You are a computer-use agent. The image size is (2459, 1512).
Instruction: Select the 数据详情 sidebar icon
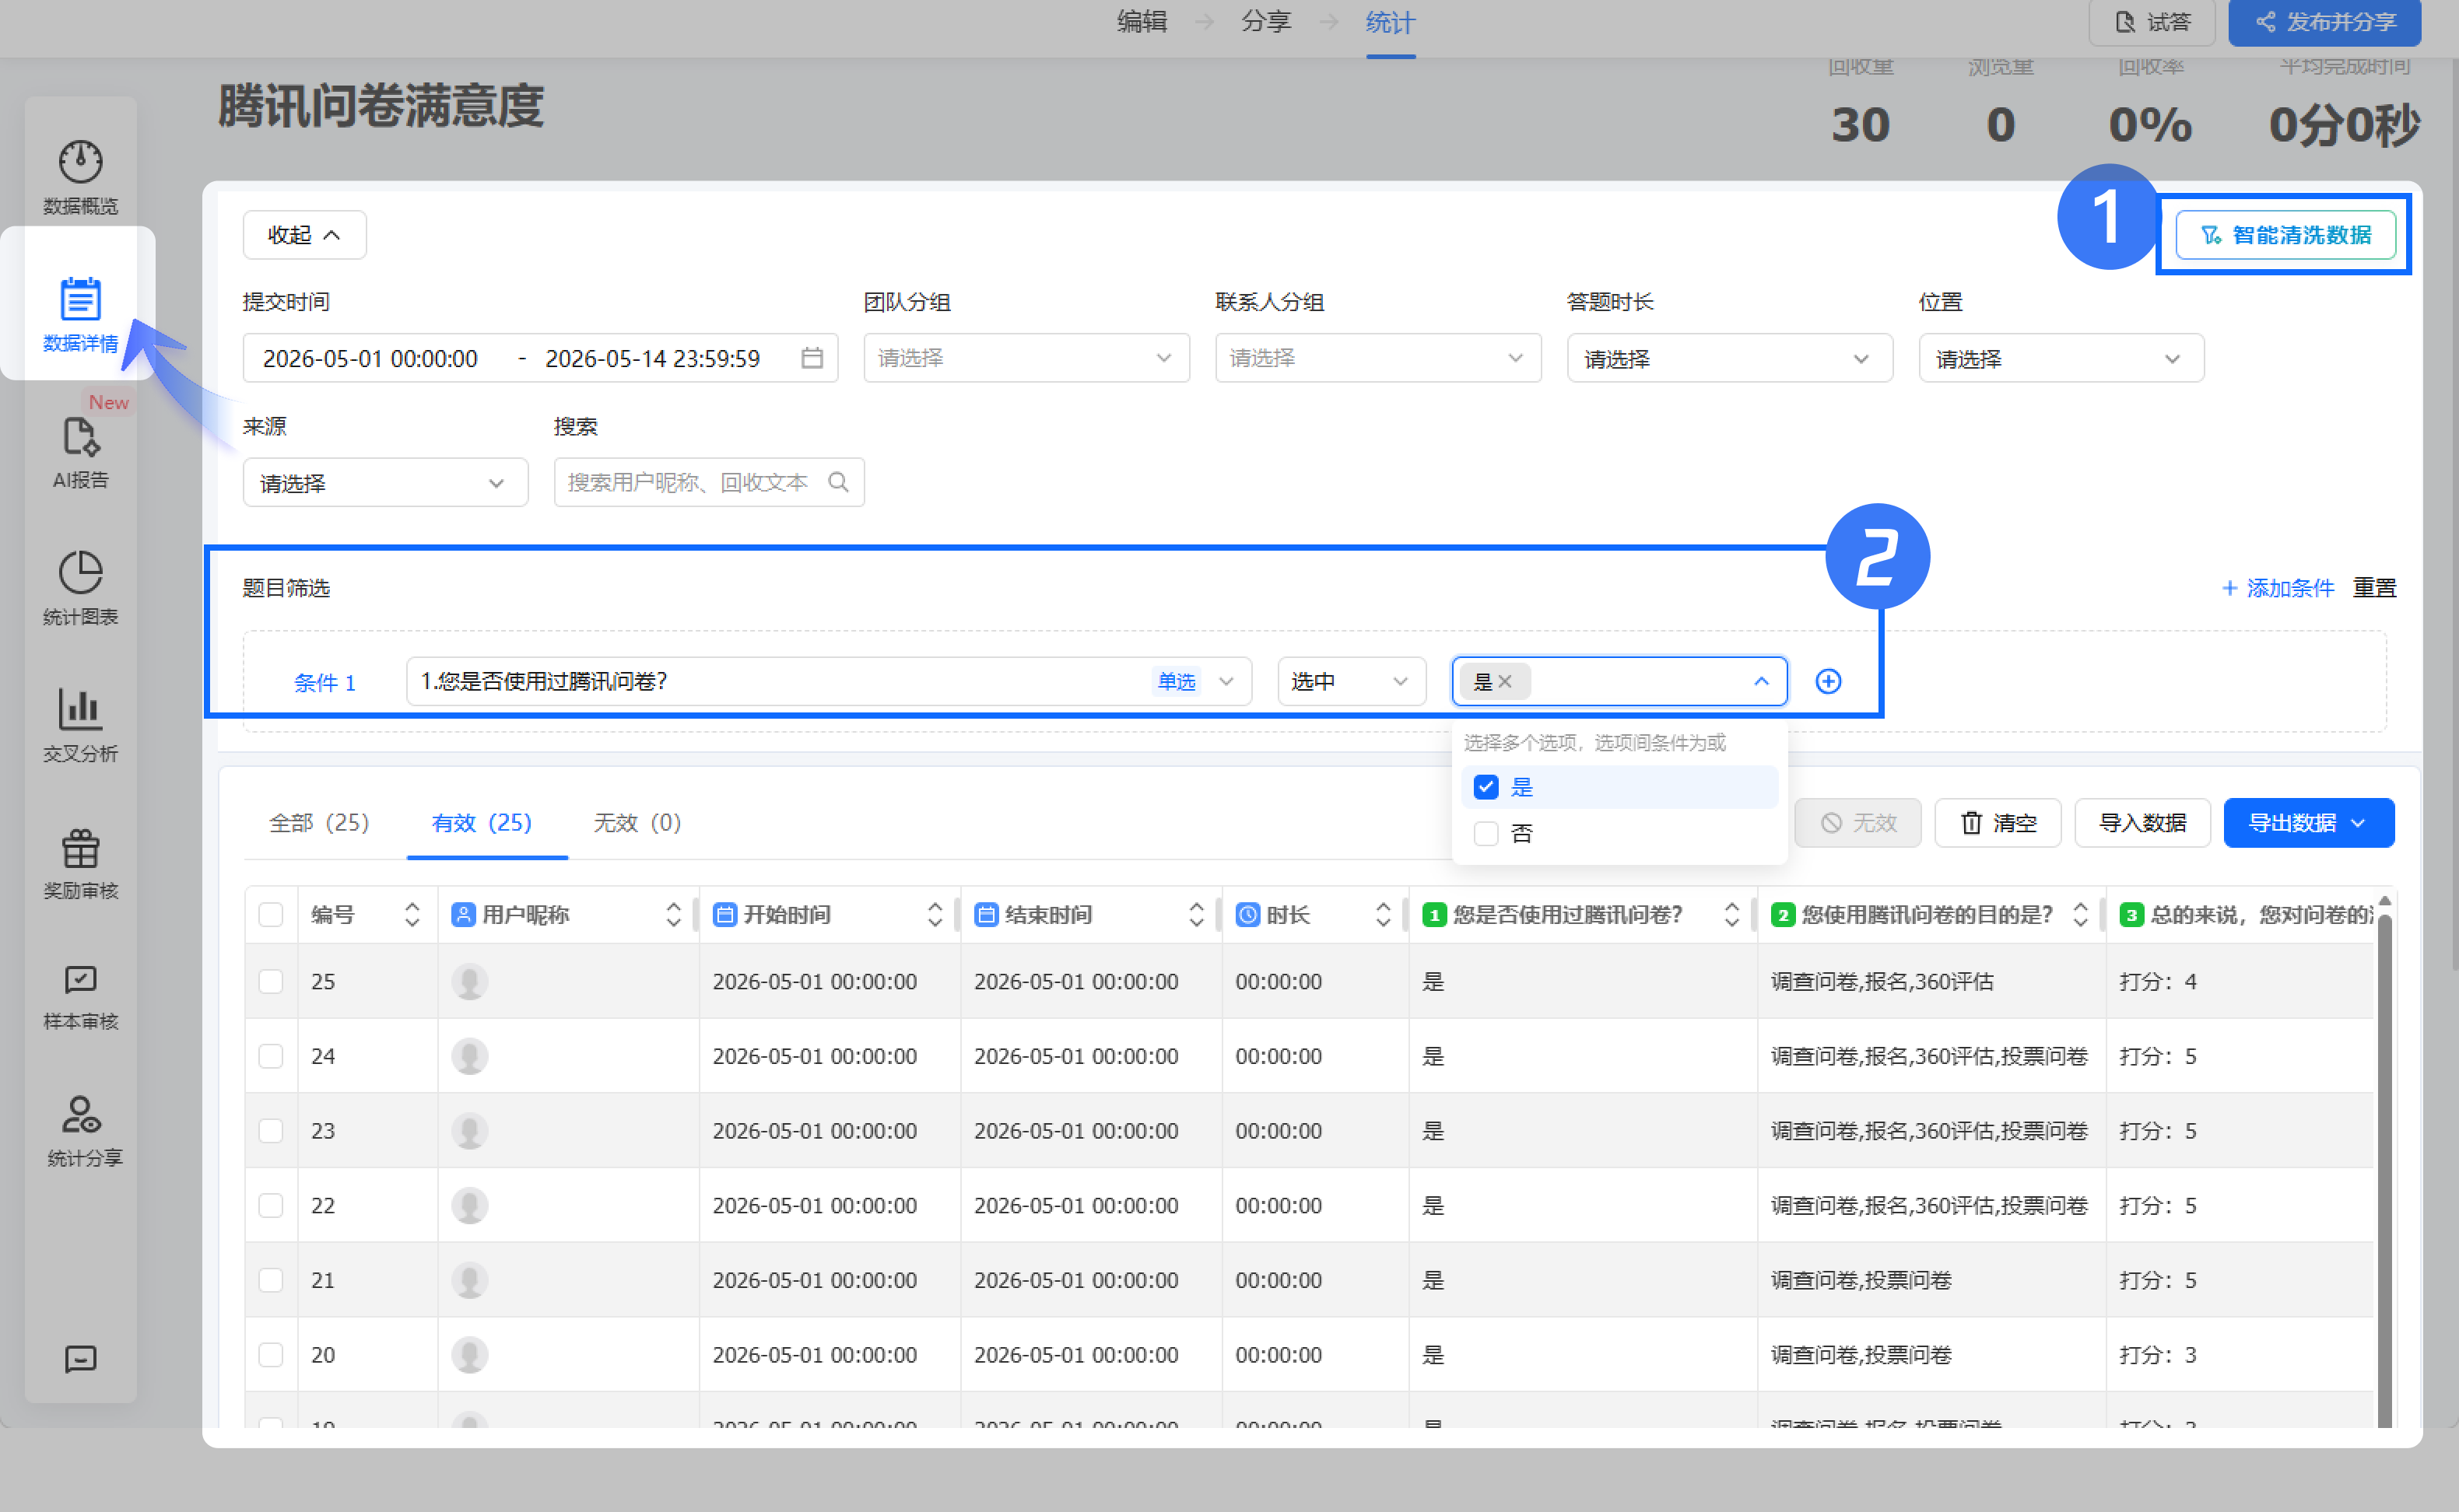click(x=80, y=299)
